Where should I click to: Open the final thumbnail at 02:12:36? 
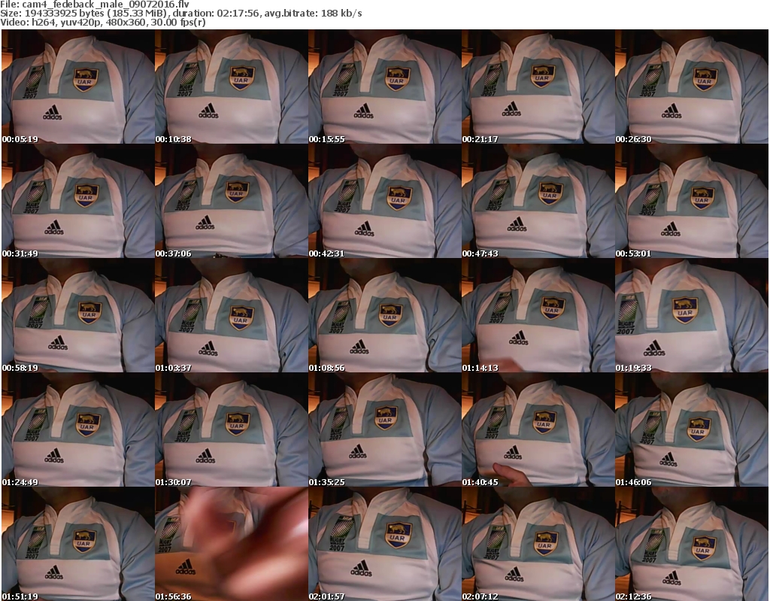tap(692, 544)
